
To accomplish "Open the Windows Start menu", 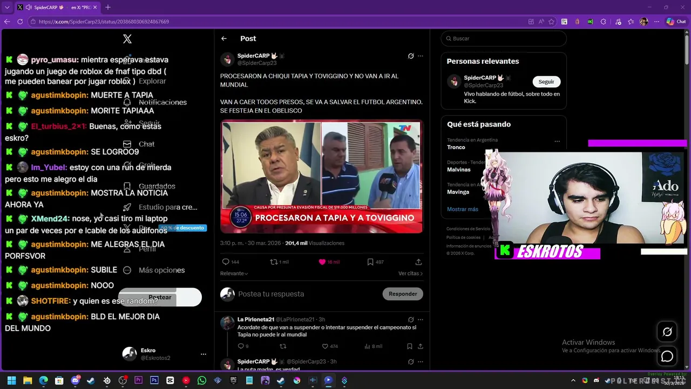I will tap(12, 380).
